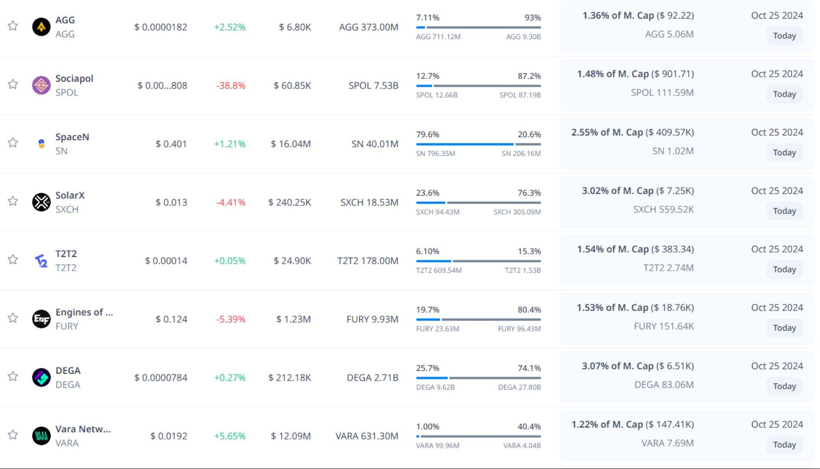Image resolution: width=820 pixels, height=469 pixels.
Task: Open the SpaceN token name link
Action: click(x=72, y=137)
